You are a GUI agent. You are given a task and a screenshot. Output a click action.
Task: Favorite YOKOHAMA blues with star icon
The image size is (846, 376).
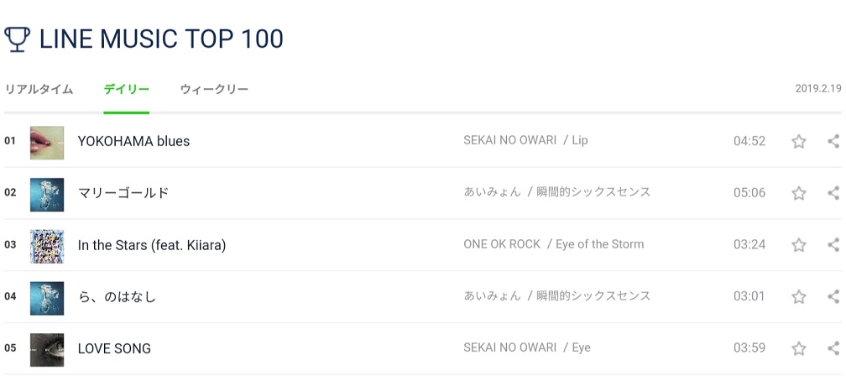[798, 141]
